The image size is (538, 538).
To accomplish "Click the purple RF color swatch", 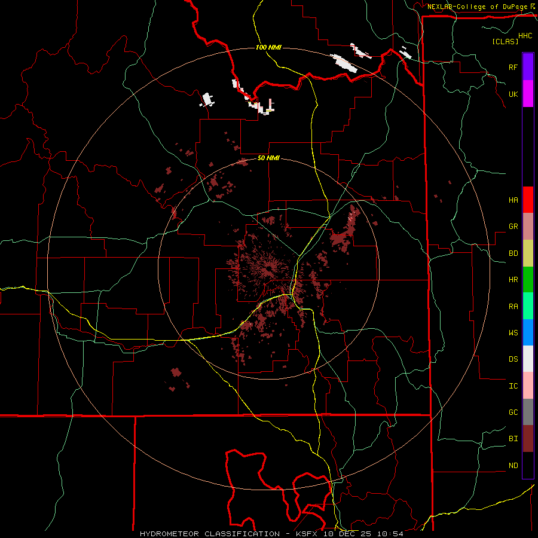I will pos(528,67).
